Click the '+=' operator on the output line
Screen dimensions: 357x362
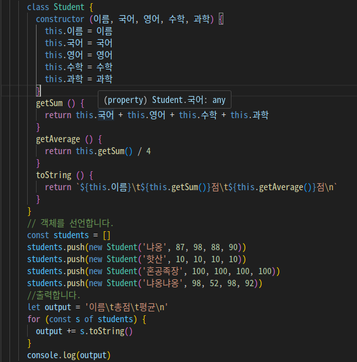pos(71,331)
